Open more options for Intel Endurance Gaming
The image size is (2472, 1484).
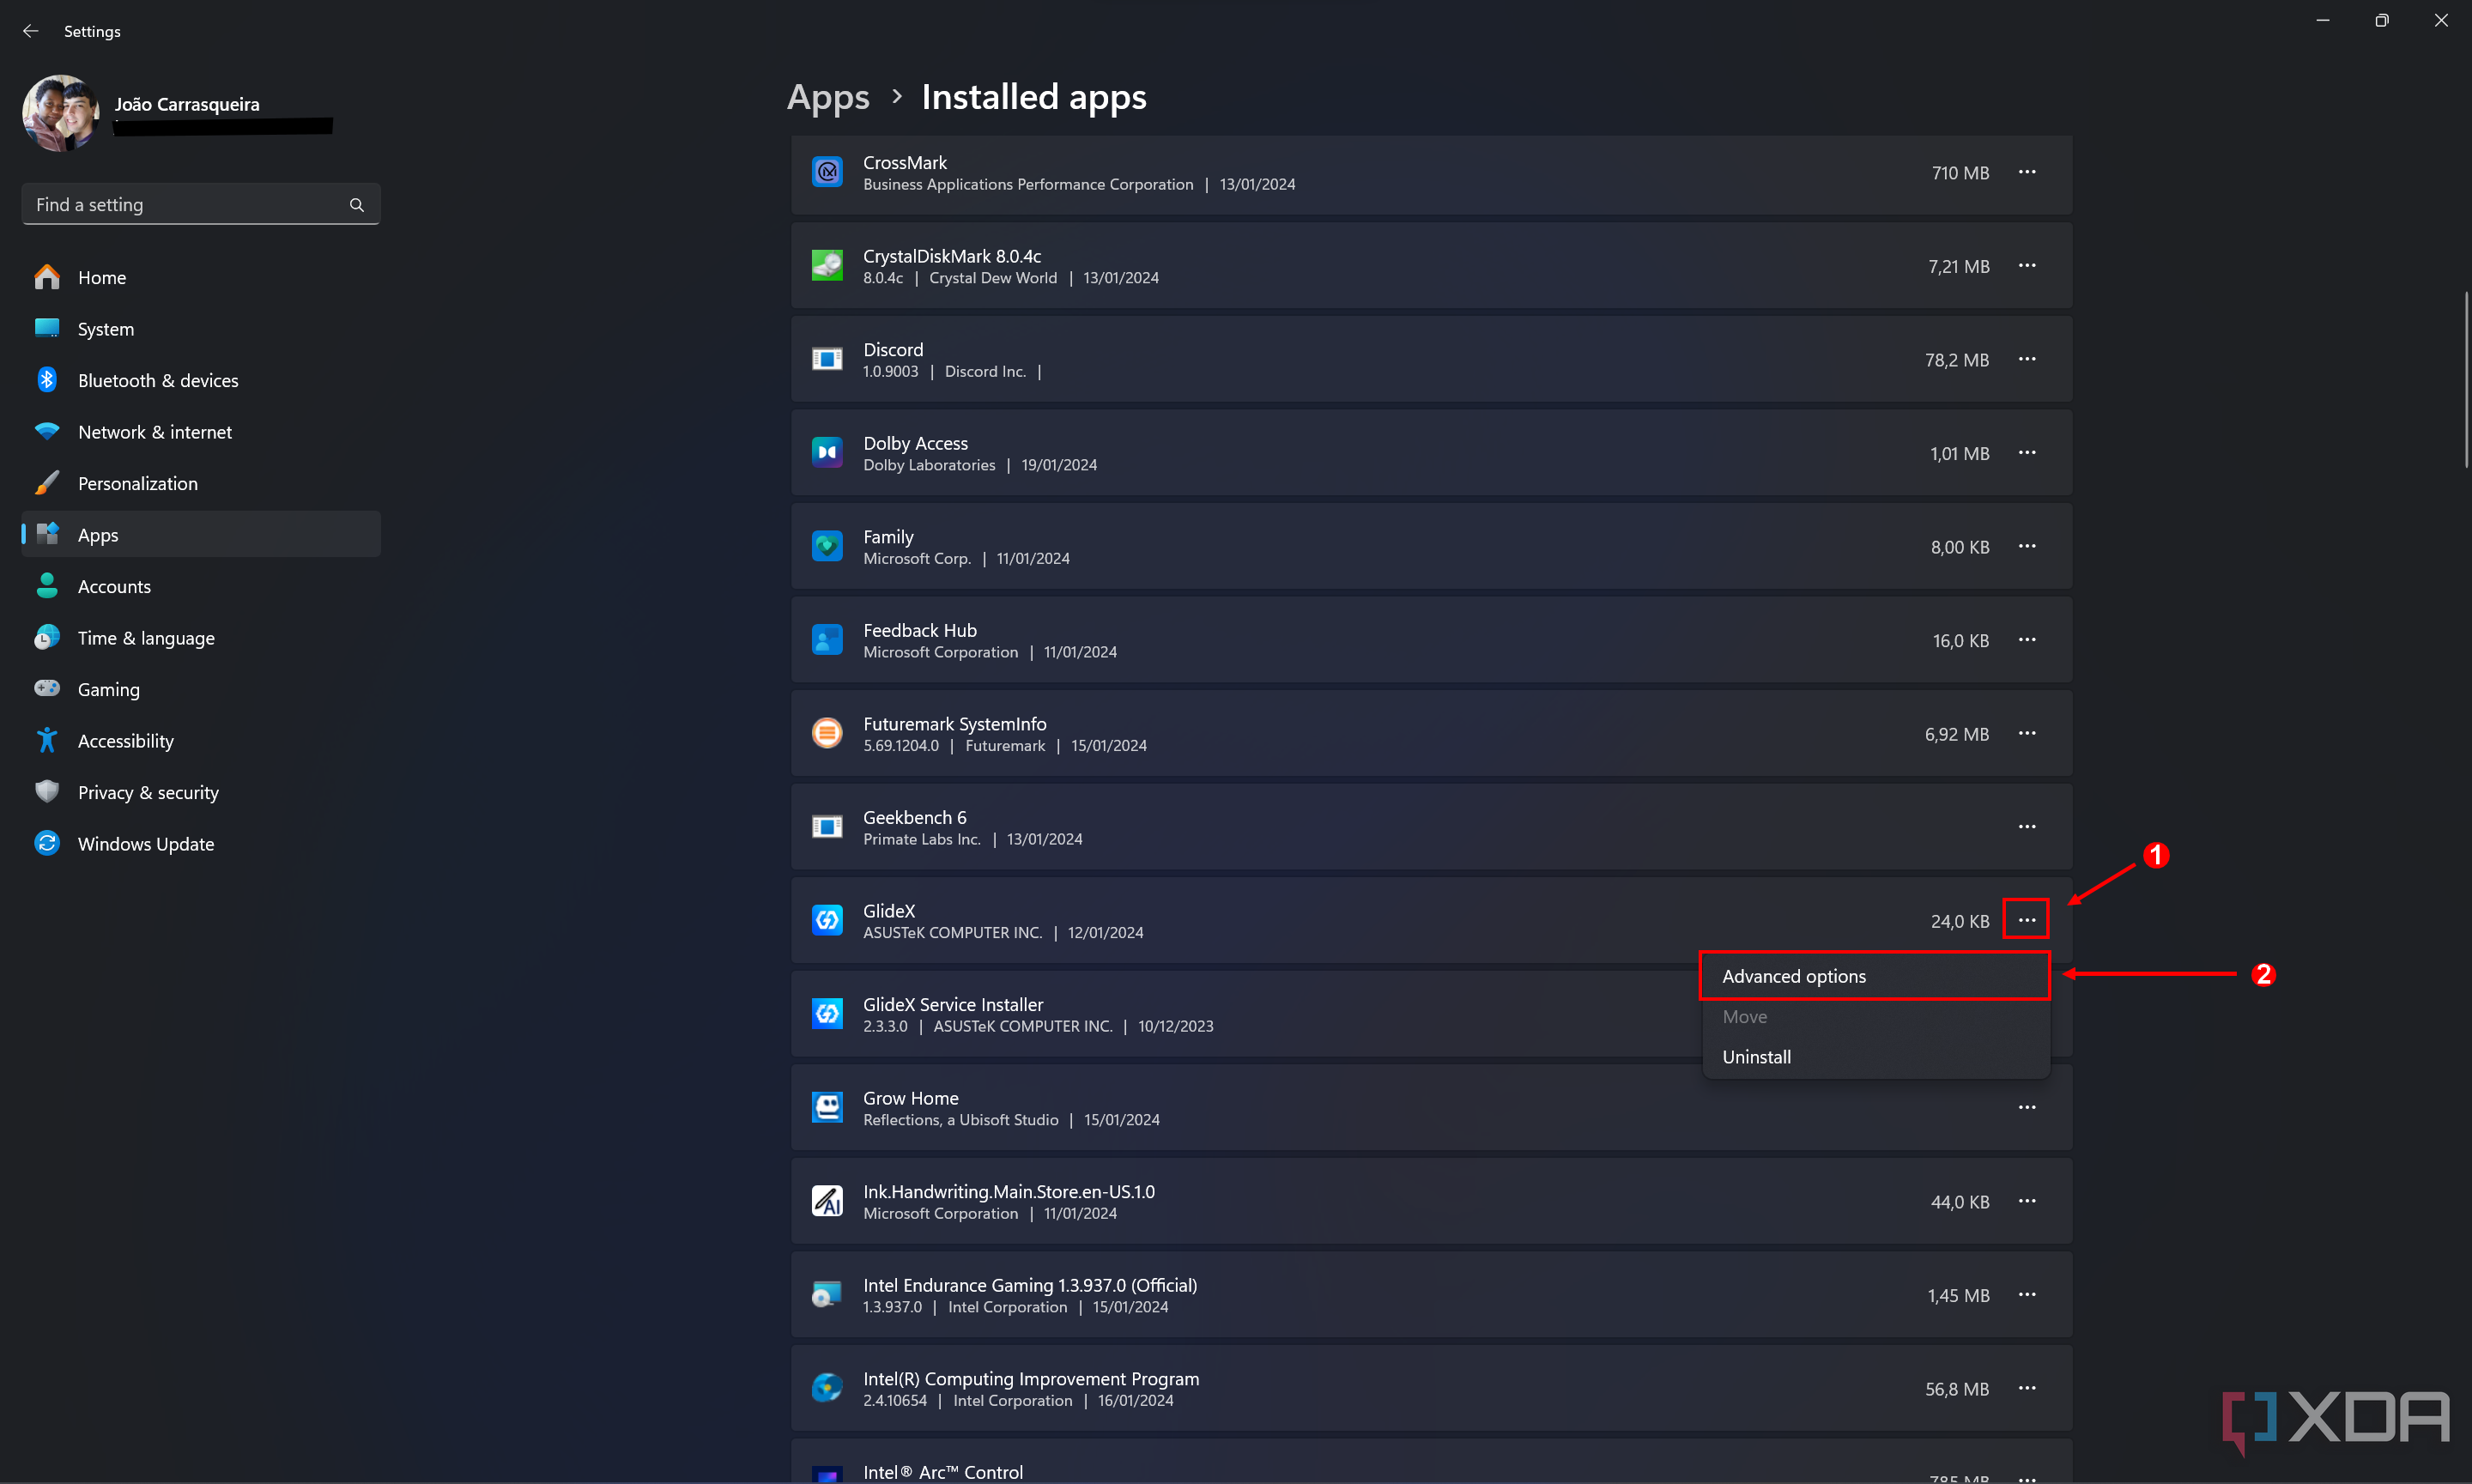point(2026,1295)
